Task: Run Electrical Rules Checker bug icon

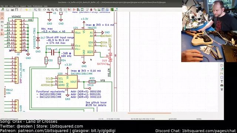Action: (91, 10)
